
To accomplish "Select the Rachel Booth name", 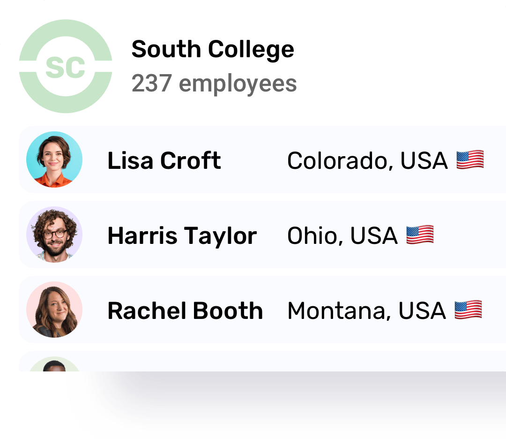I will (x=185, y=310).
